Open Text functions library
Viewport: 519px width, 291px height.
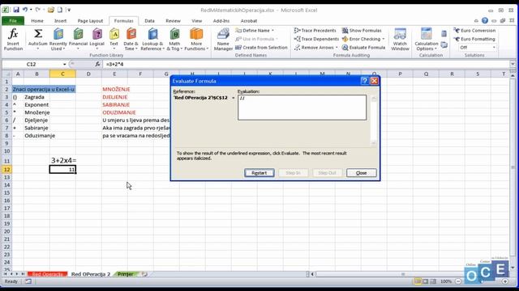[114, 40]
